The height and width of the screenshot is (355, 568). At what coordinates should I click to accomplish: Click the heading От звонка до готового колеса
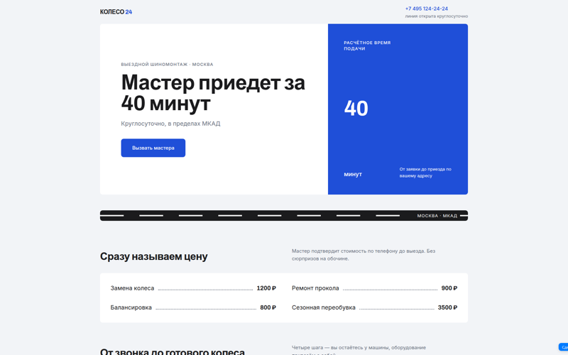(173, 351)
